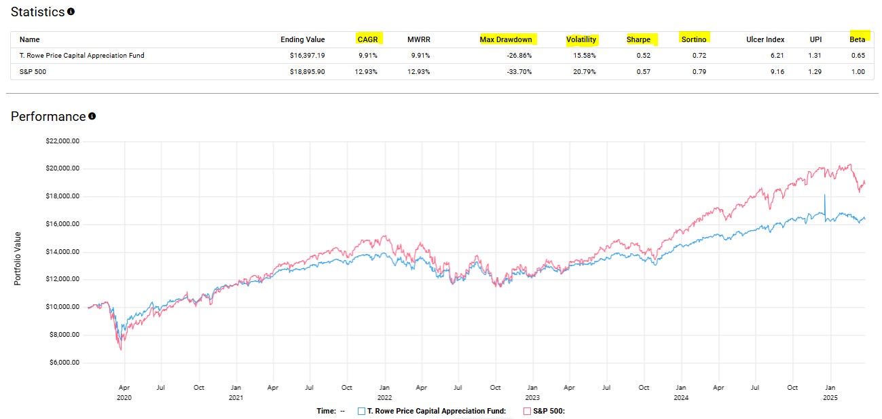Click the Ulcer Index value 6.21
The width and height of the screenshot is (882, 419).
[x=777, y=55]
